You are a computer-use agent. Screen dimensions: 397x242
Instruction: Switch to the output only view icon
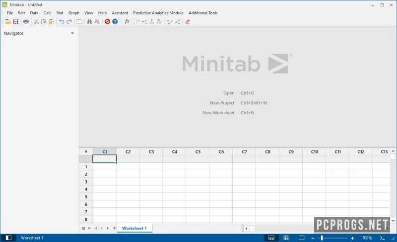point(301,238)
